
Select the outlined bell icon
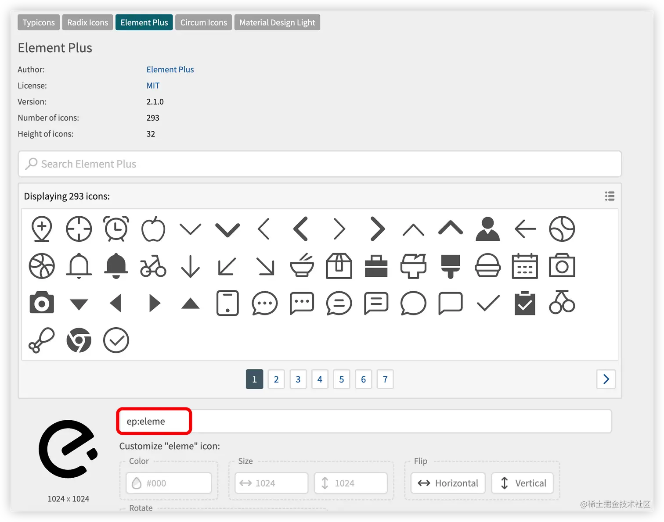click(79, 266)
